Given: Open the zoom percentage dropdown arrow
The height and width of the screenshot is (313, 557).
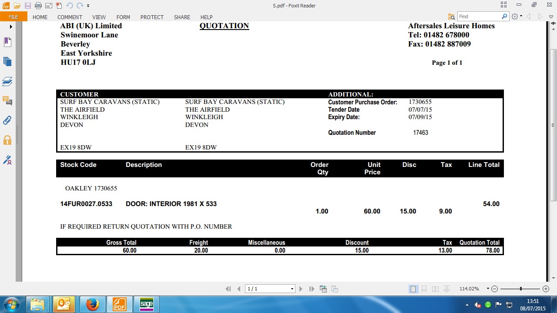Looking at the screenshot, I should (x=488, y=289).
